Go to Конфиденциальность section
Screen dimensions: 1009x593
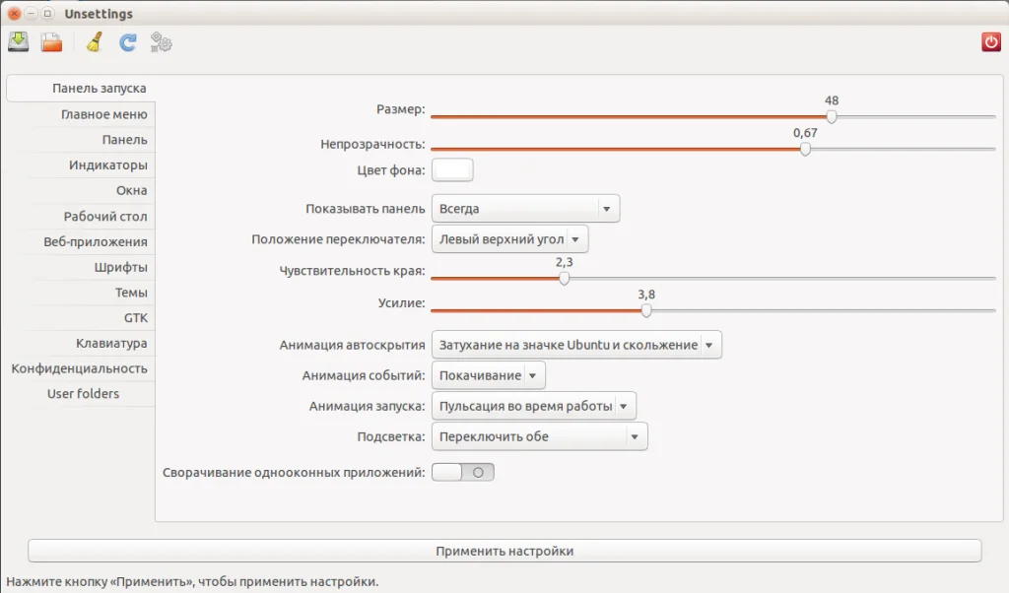79,368
